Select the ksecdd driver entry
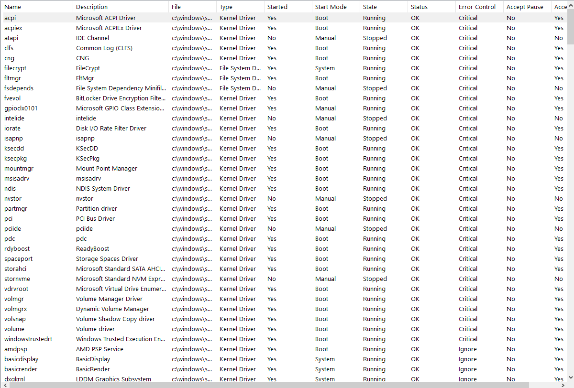This screenshot has width=574, height=388. point(283,148)
